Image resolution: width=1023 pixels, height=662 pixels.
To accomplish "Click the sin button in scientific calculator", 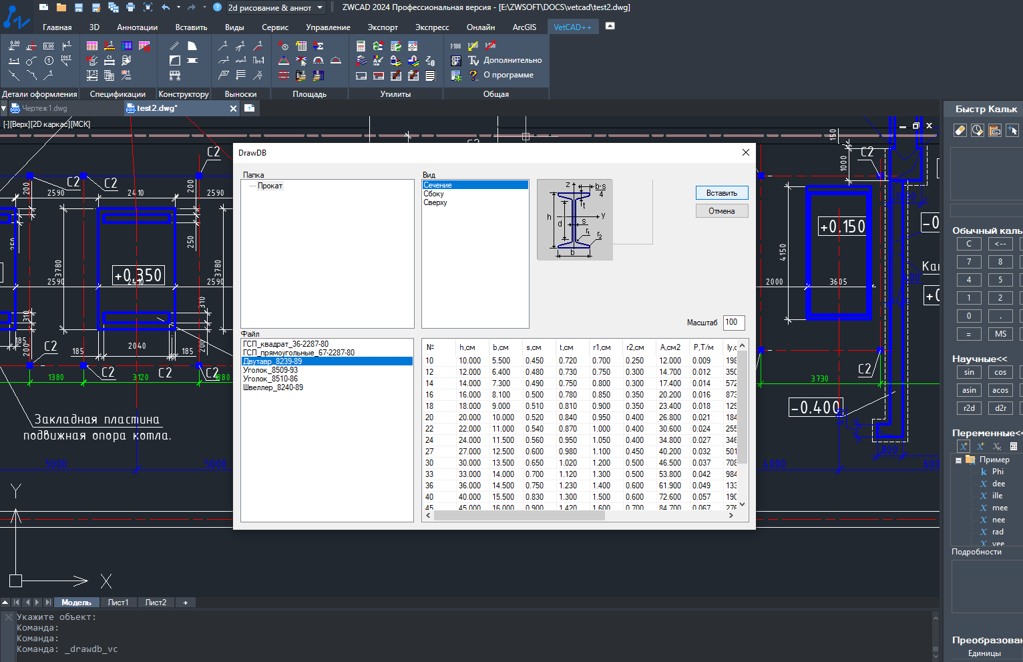I will point(969,373).
